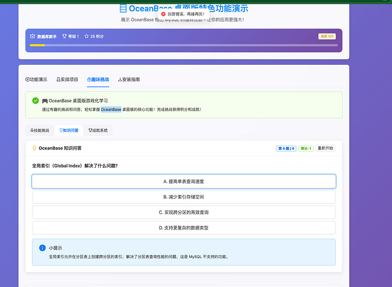Choose answer C. 实现跨分区的高效查询
The height and width of the screenshot is (287, 392).
click(x=184, y=212)
